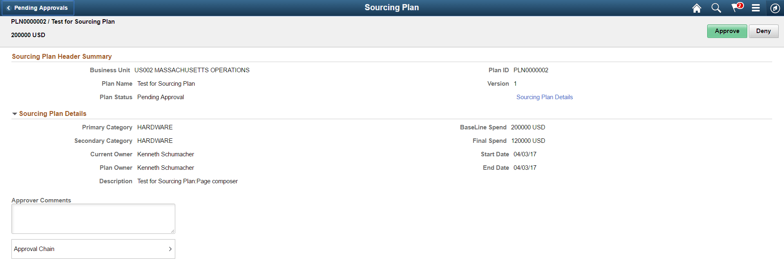Open the Home icon in the header
The width and height of the screenshot is (784, 271).
pyautogui.click(x=697, y=8)
